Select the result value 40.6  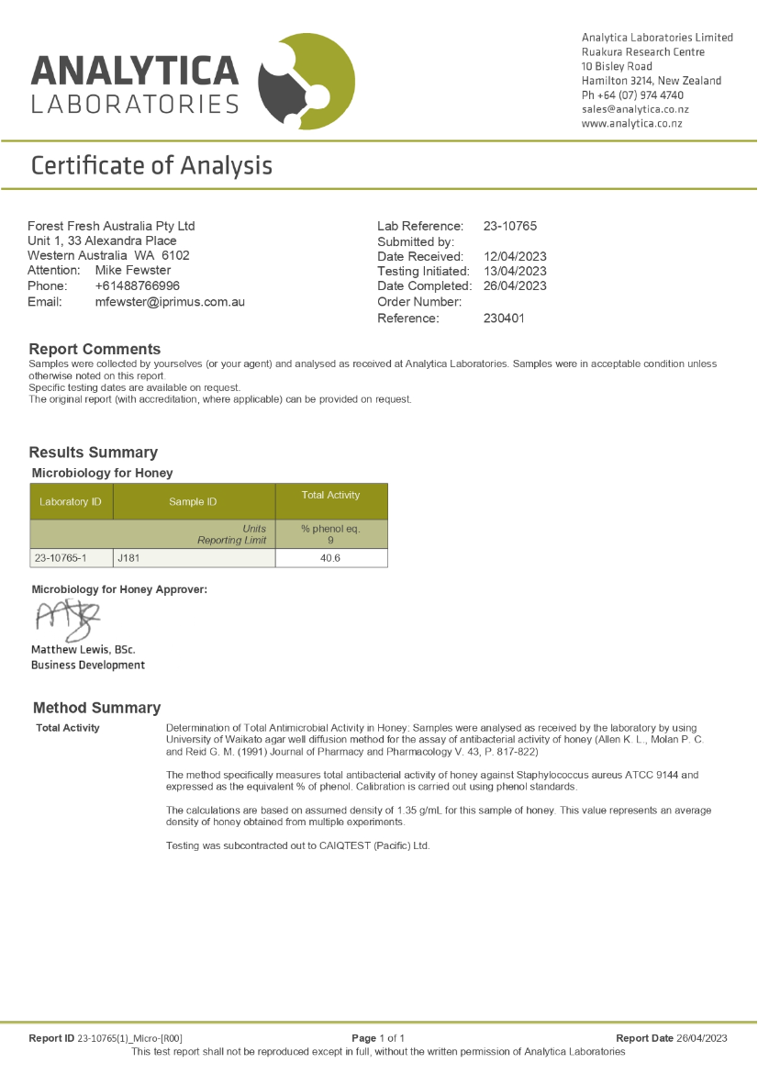[330, 558]
